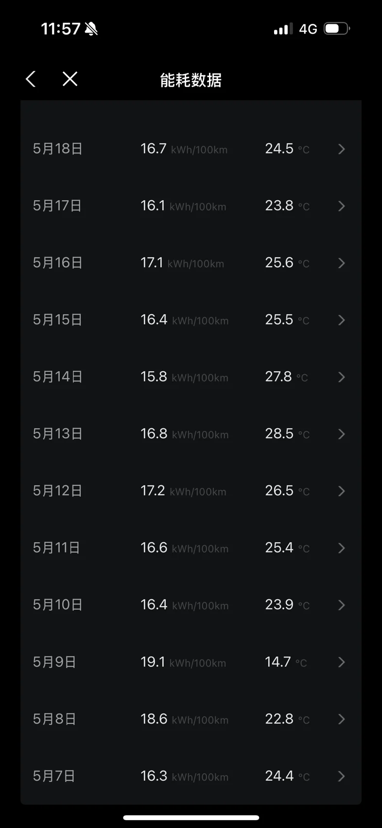Image resolution: width=382 pixels, height=828 pixels.
Task: Open details chevron for 5月11日
Action: pos(341,548)
